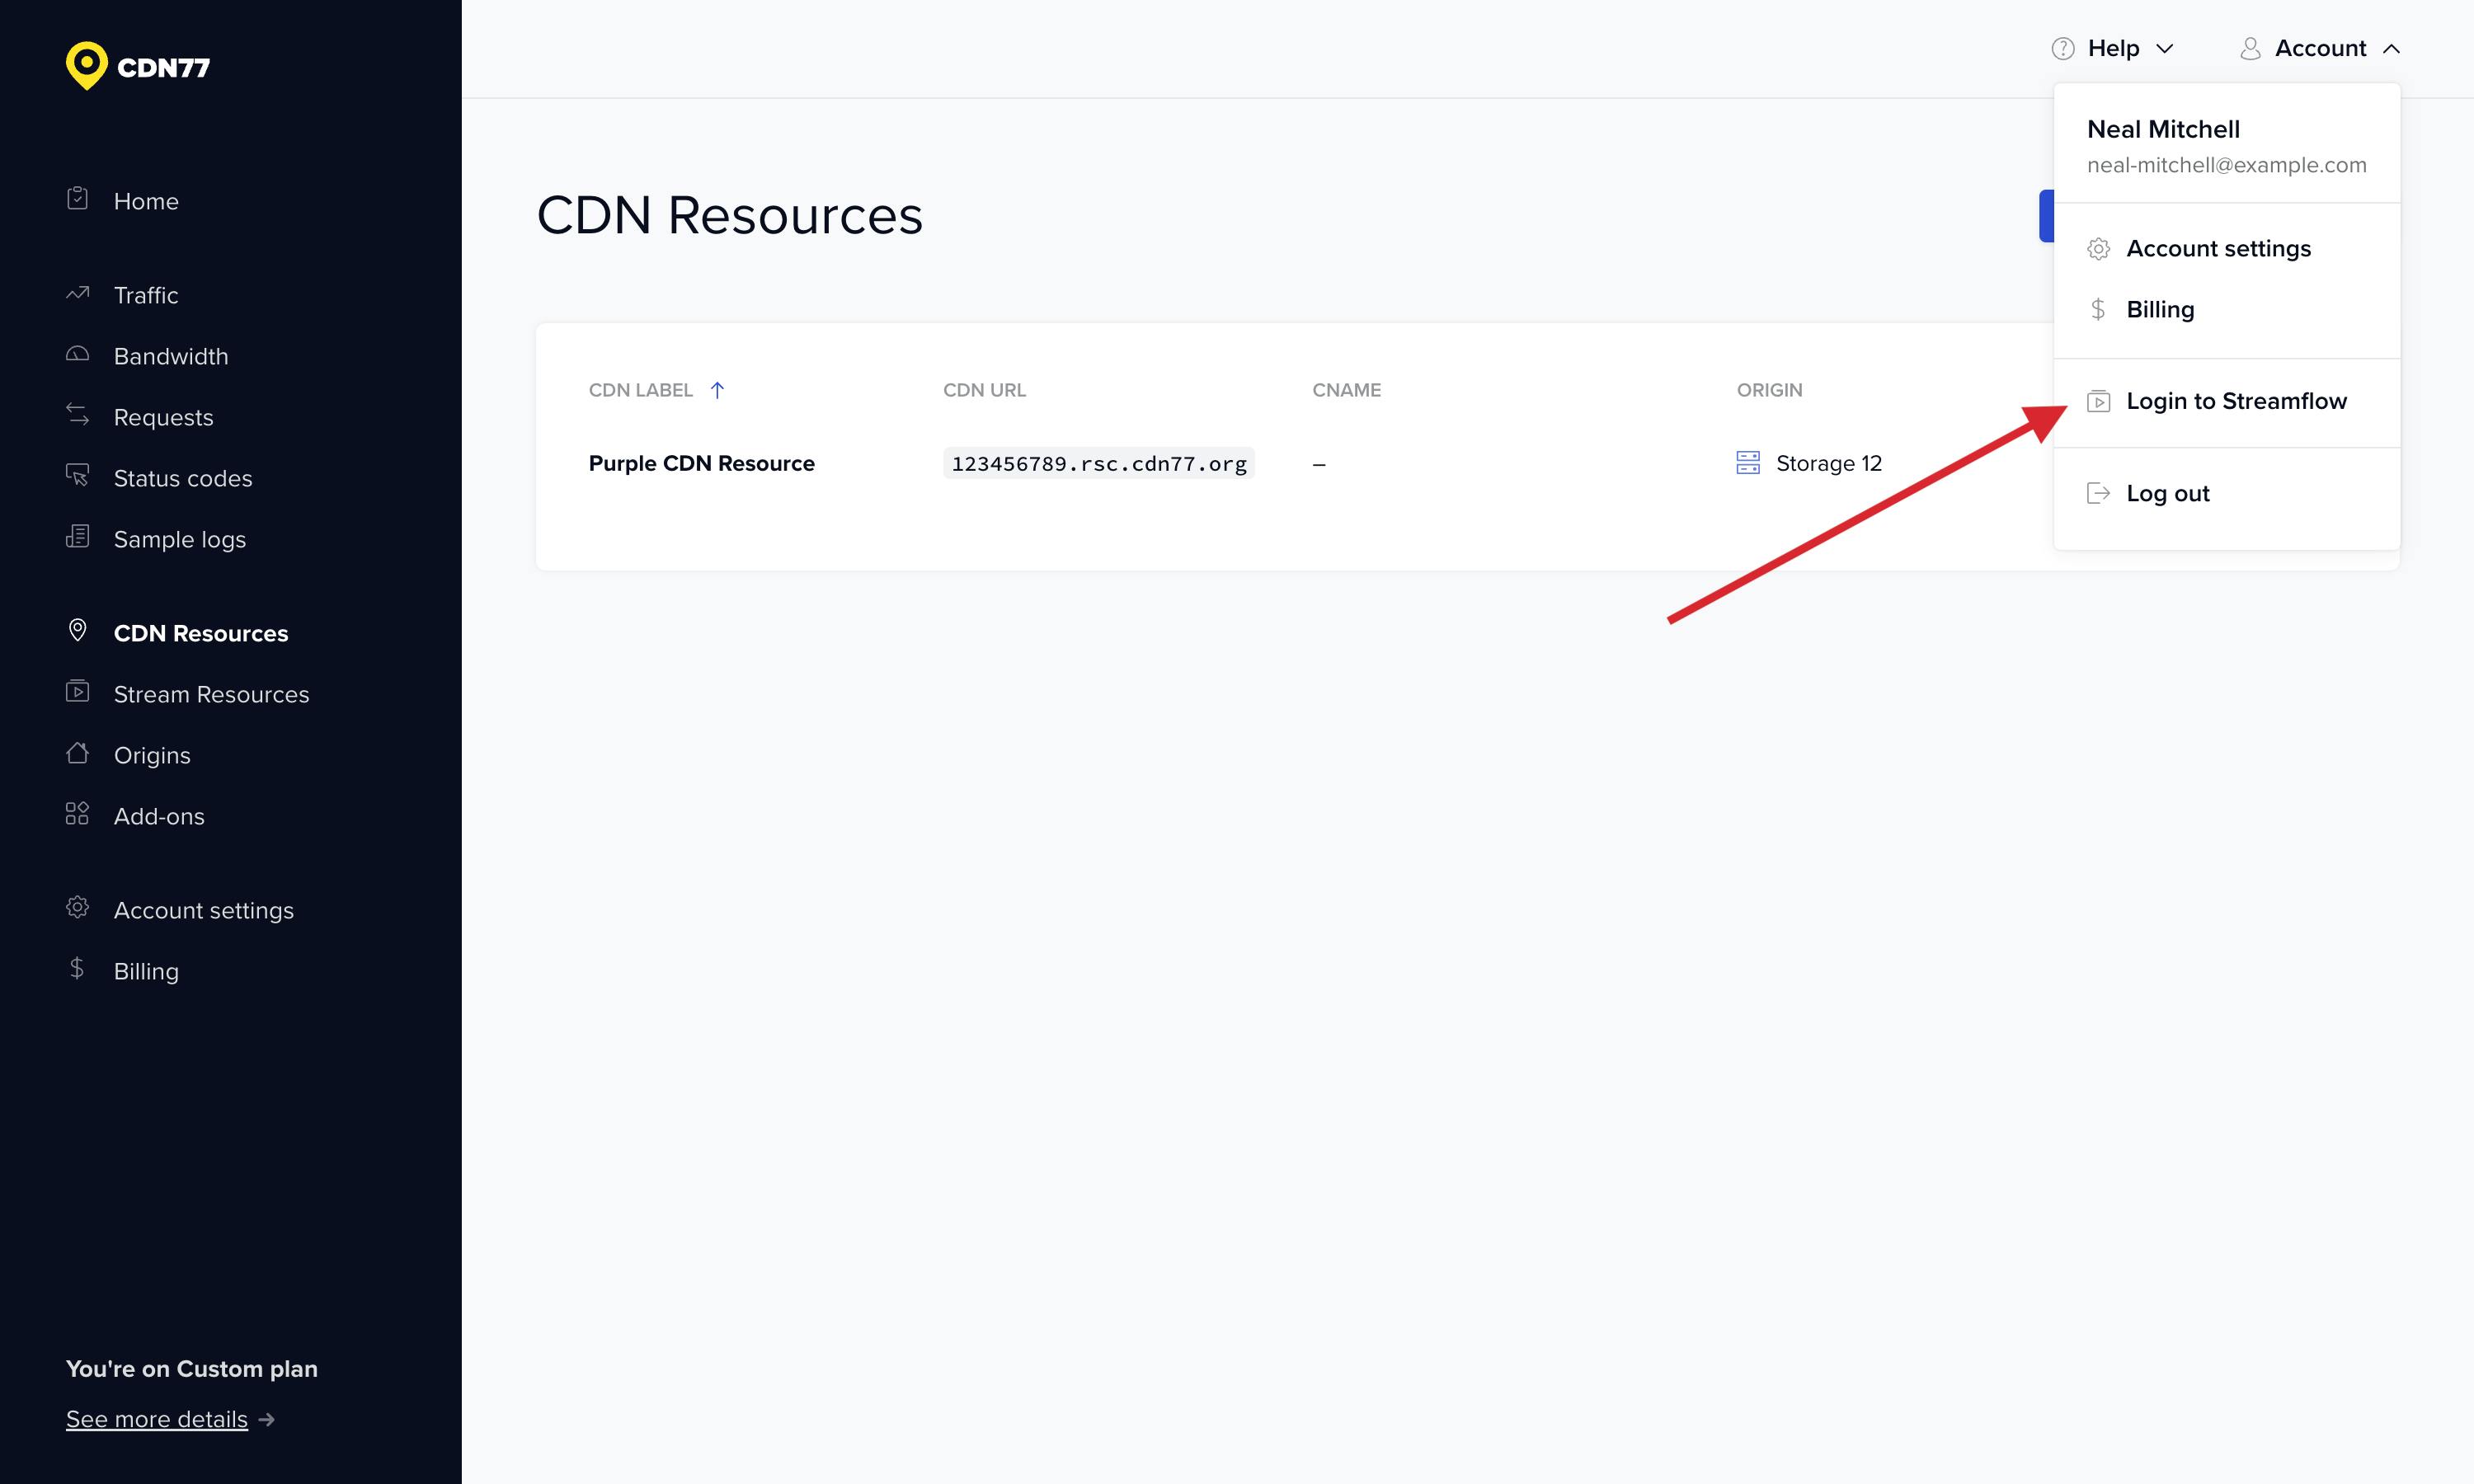
Task: Choose Log out from the account menu
Action: (x=2167, y=493)
